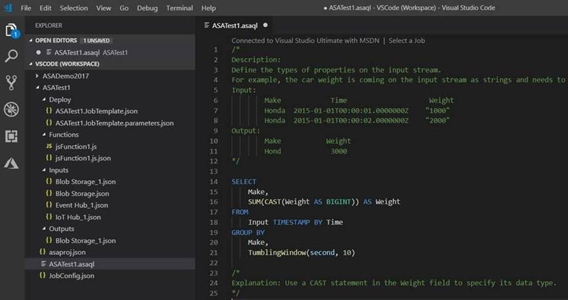The width and height of the screenshot is (568, 300).
Task: Open Blob Storage.json under Inputs
Action: point(110,194)
